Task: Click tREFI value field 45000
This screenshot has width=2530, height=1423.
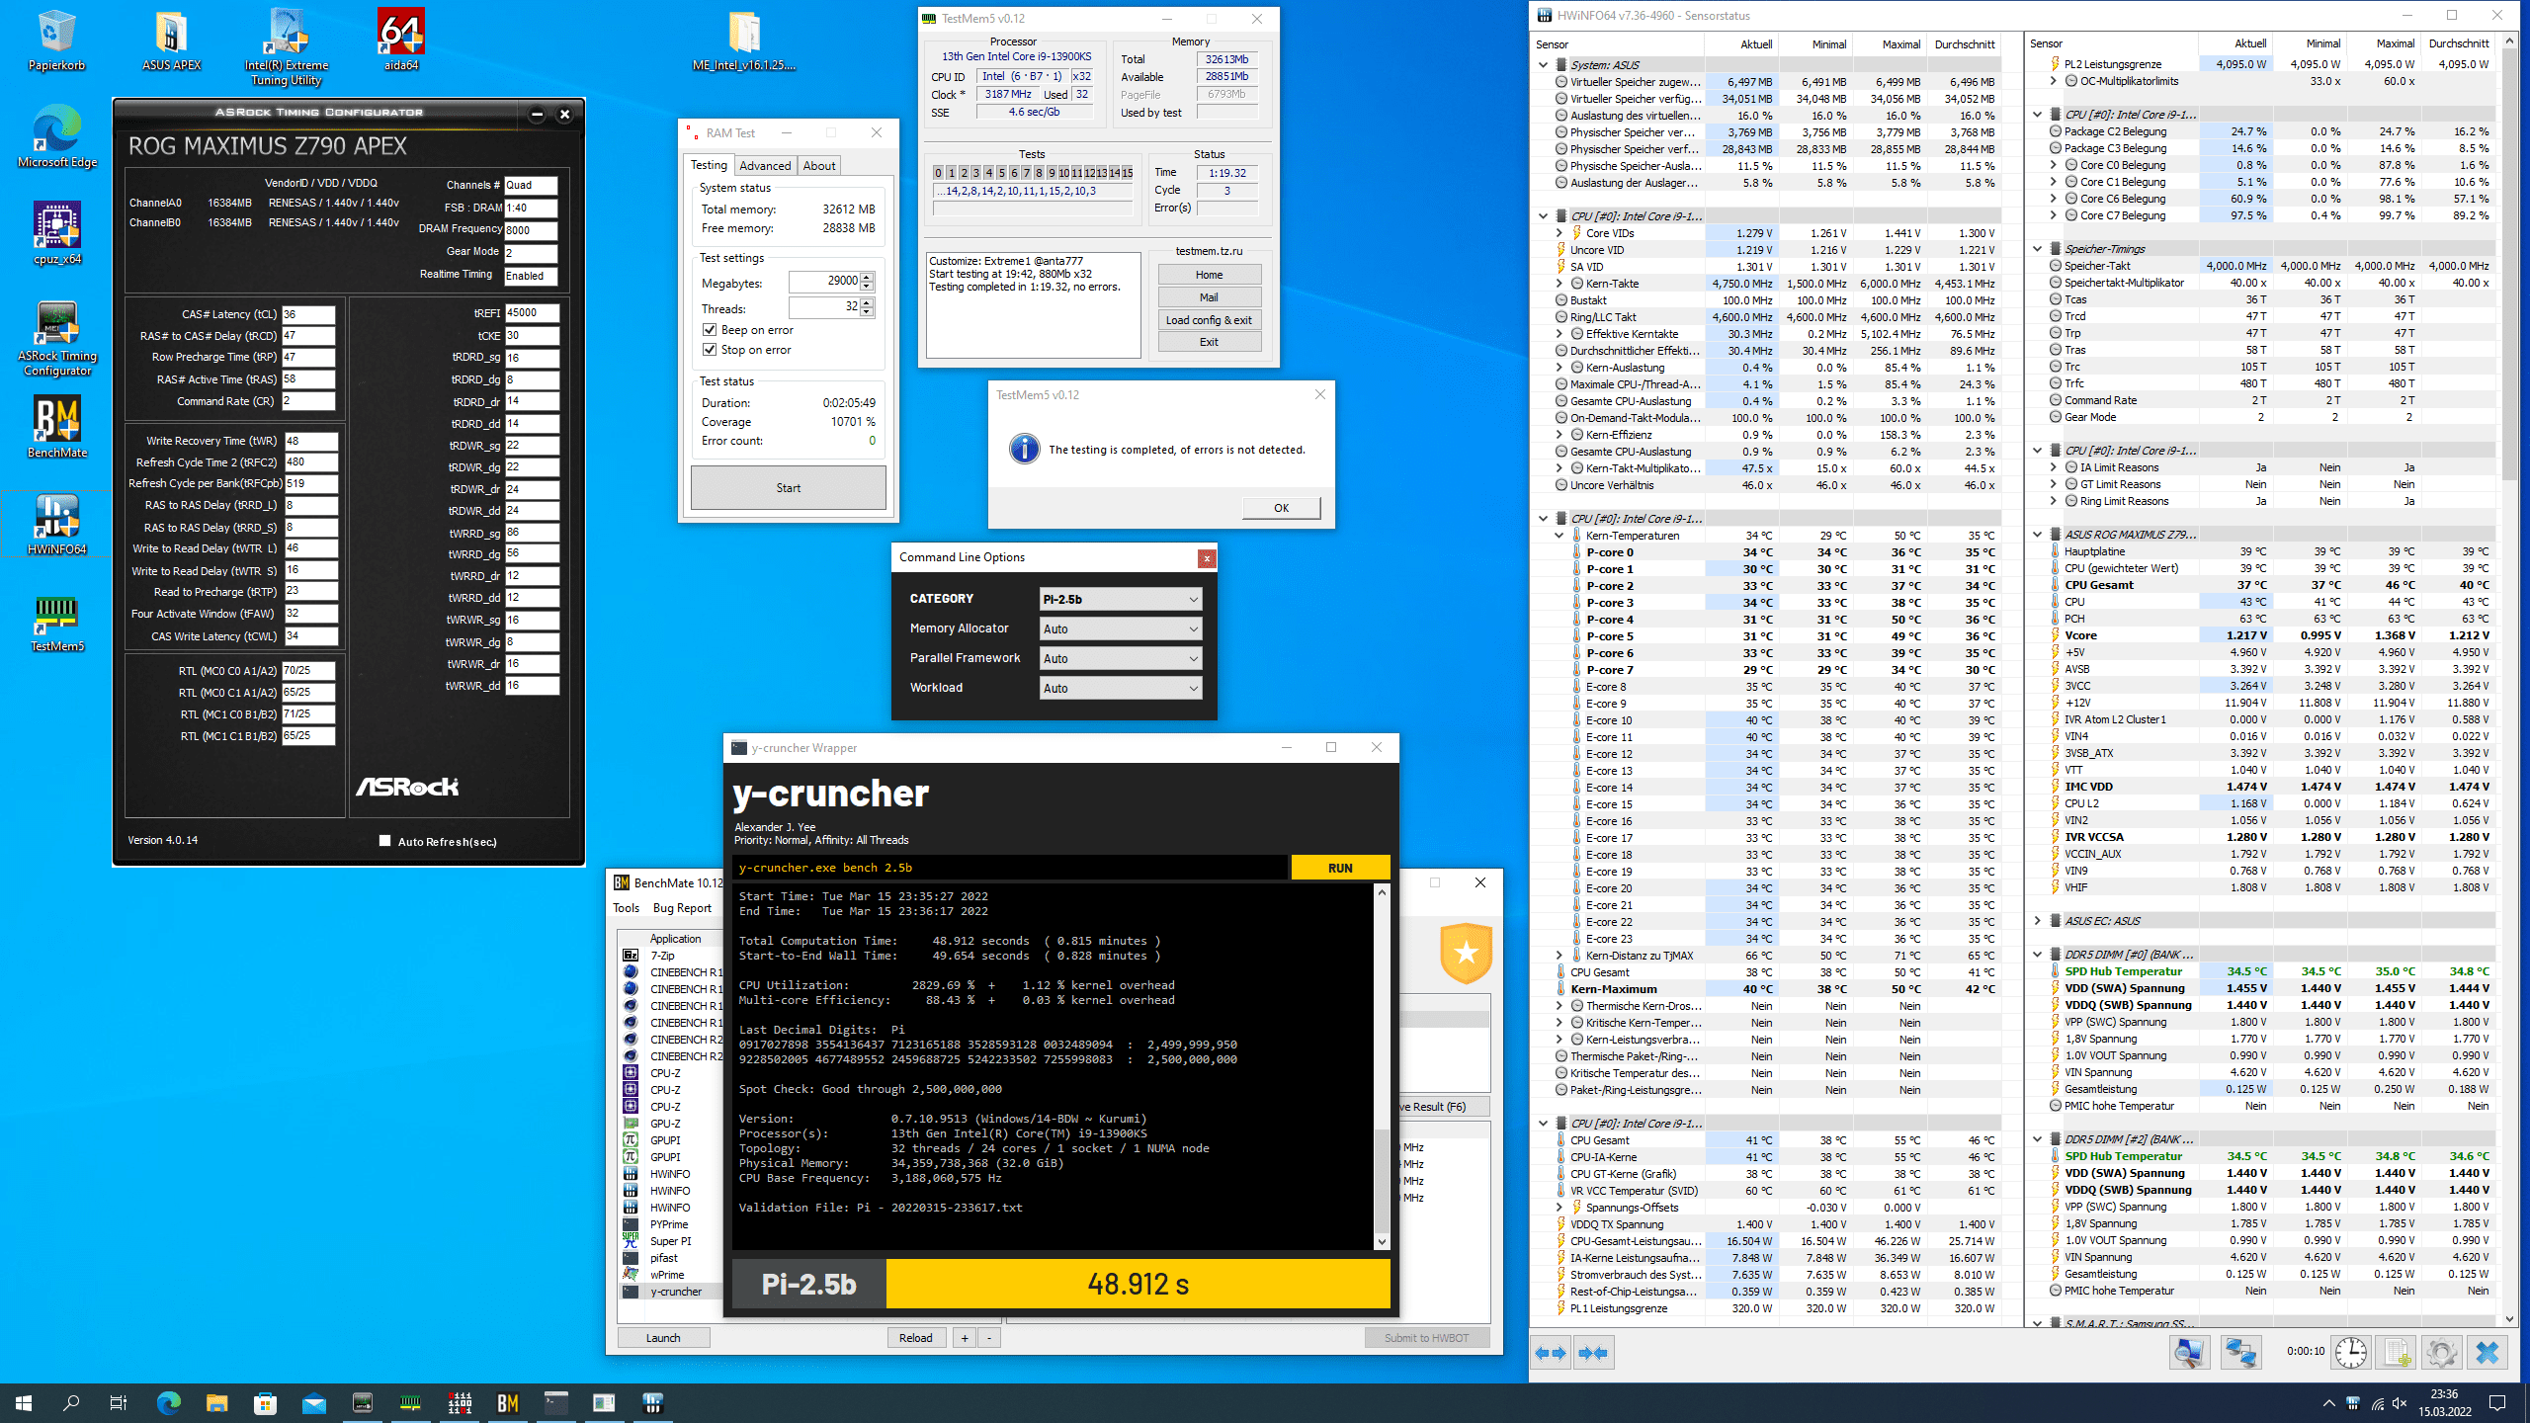Action: pos(532,312)
